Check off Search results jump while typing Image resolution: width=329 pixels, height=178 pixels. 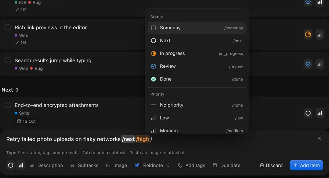point(8,60)
